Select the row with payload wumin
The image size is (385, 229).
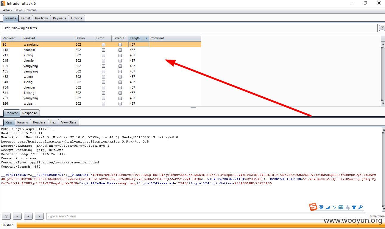101,77
